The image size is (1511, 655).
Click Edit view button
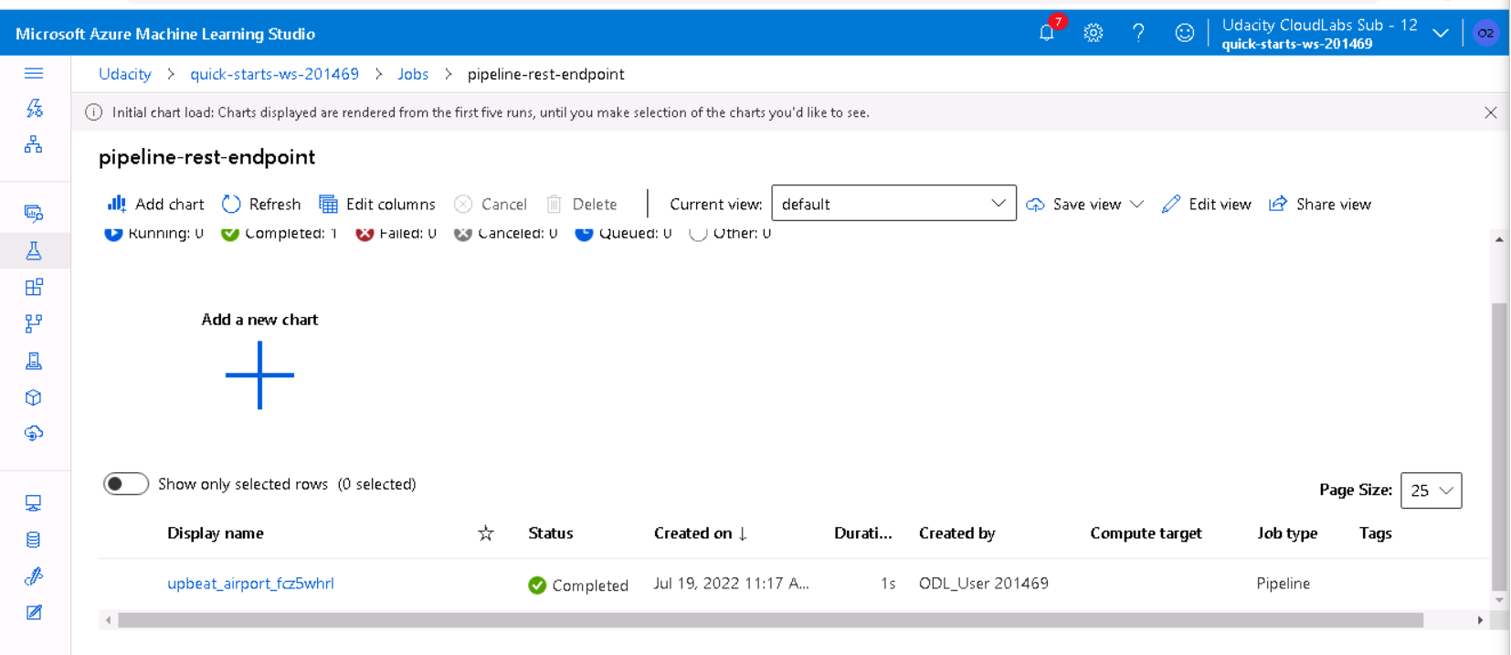(1207, 204)
